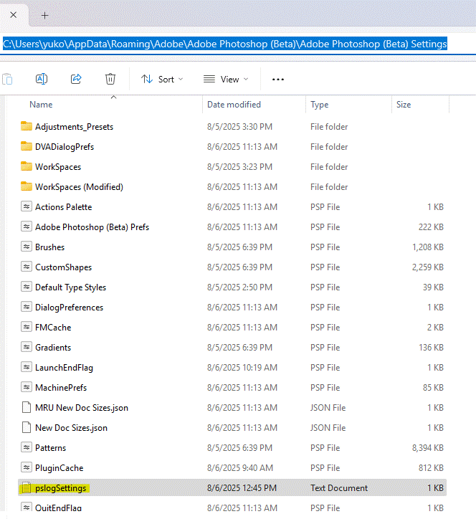Select the MachinePrefs file icon

(27, 387)
